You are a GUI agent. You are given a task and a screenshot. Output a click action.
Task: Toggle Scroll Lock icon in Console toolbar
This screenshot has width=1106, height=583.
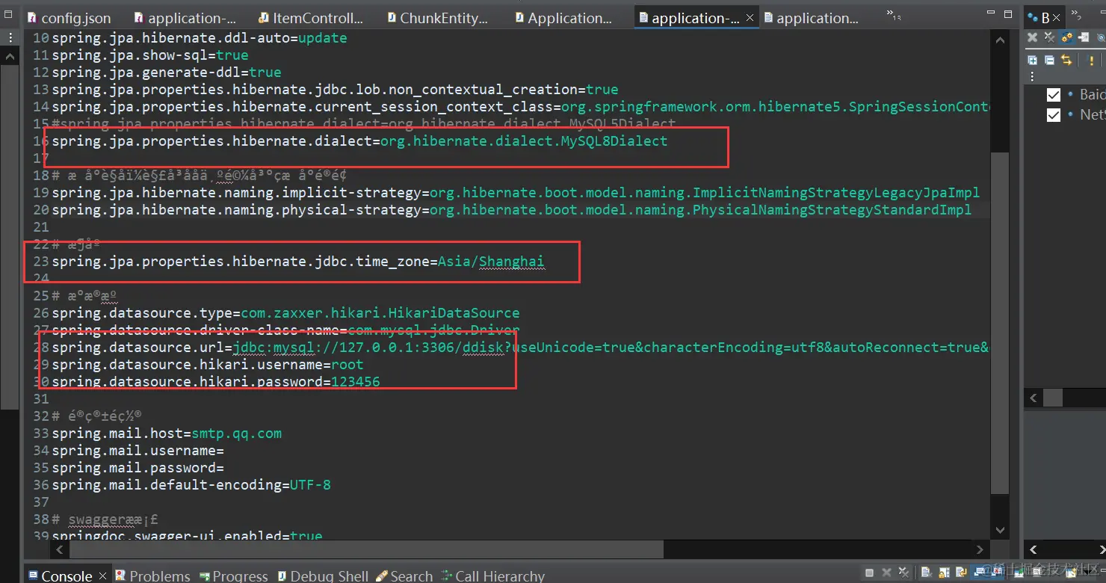point(944,573)
